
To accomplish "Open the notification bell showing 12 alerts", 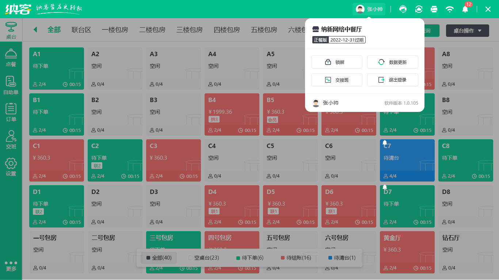I will click(x=465, y=9).
